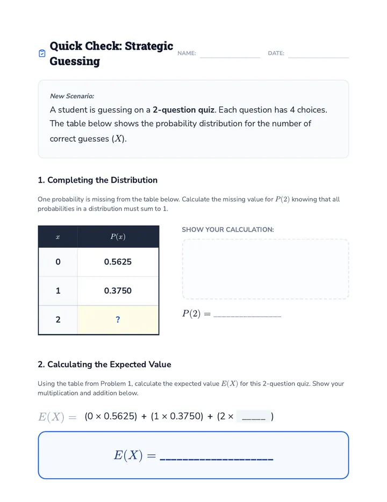Screen dimensions: 387x502
Task: Click the bold 2-question quiz text
Action: pyautogui.click(x=183, y=110)
